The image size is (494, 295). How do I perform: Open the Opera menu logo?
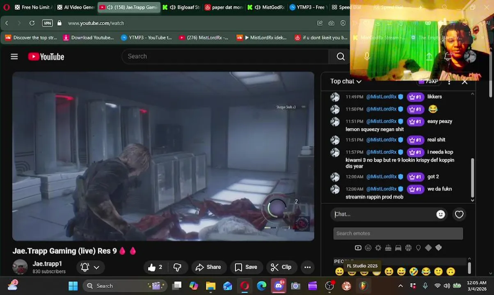(6, 7)
